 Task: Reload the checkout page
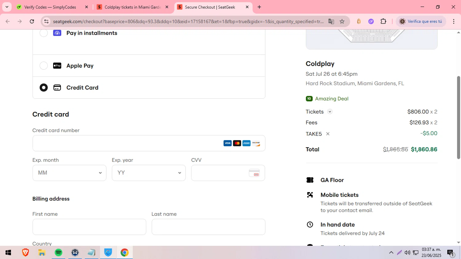tap(32, 22)
